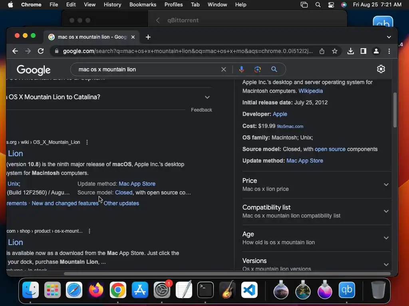The width and height of the screenshot is (409, 306).
Task: Open System Settings from the dock
Action: coord(162,290)
